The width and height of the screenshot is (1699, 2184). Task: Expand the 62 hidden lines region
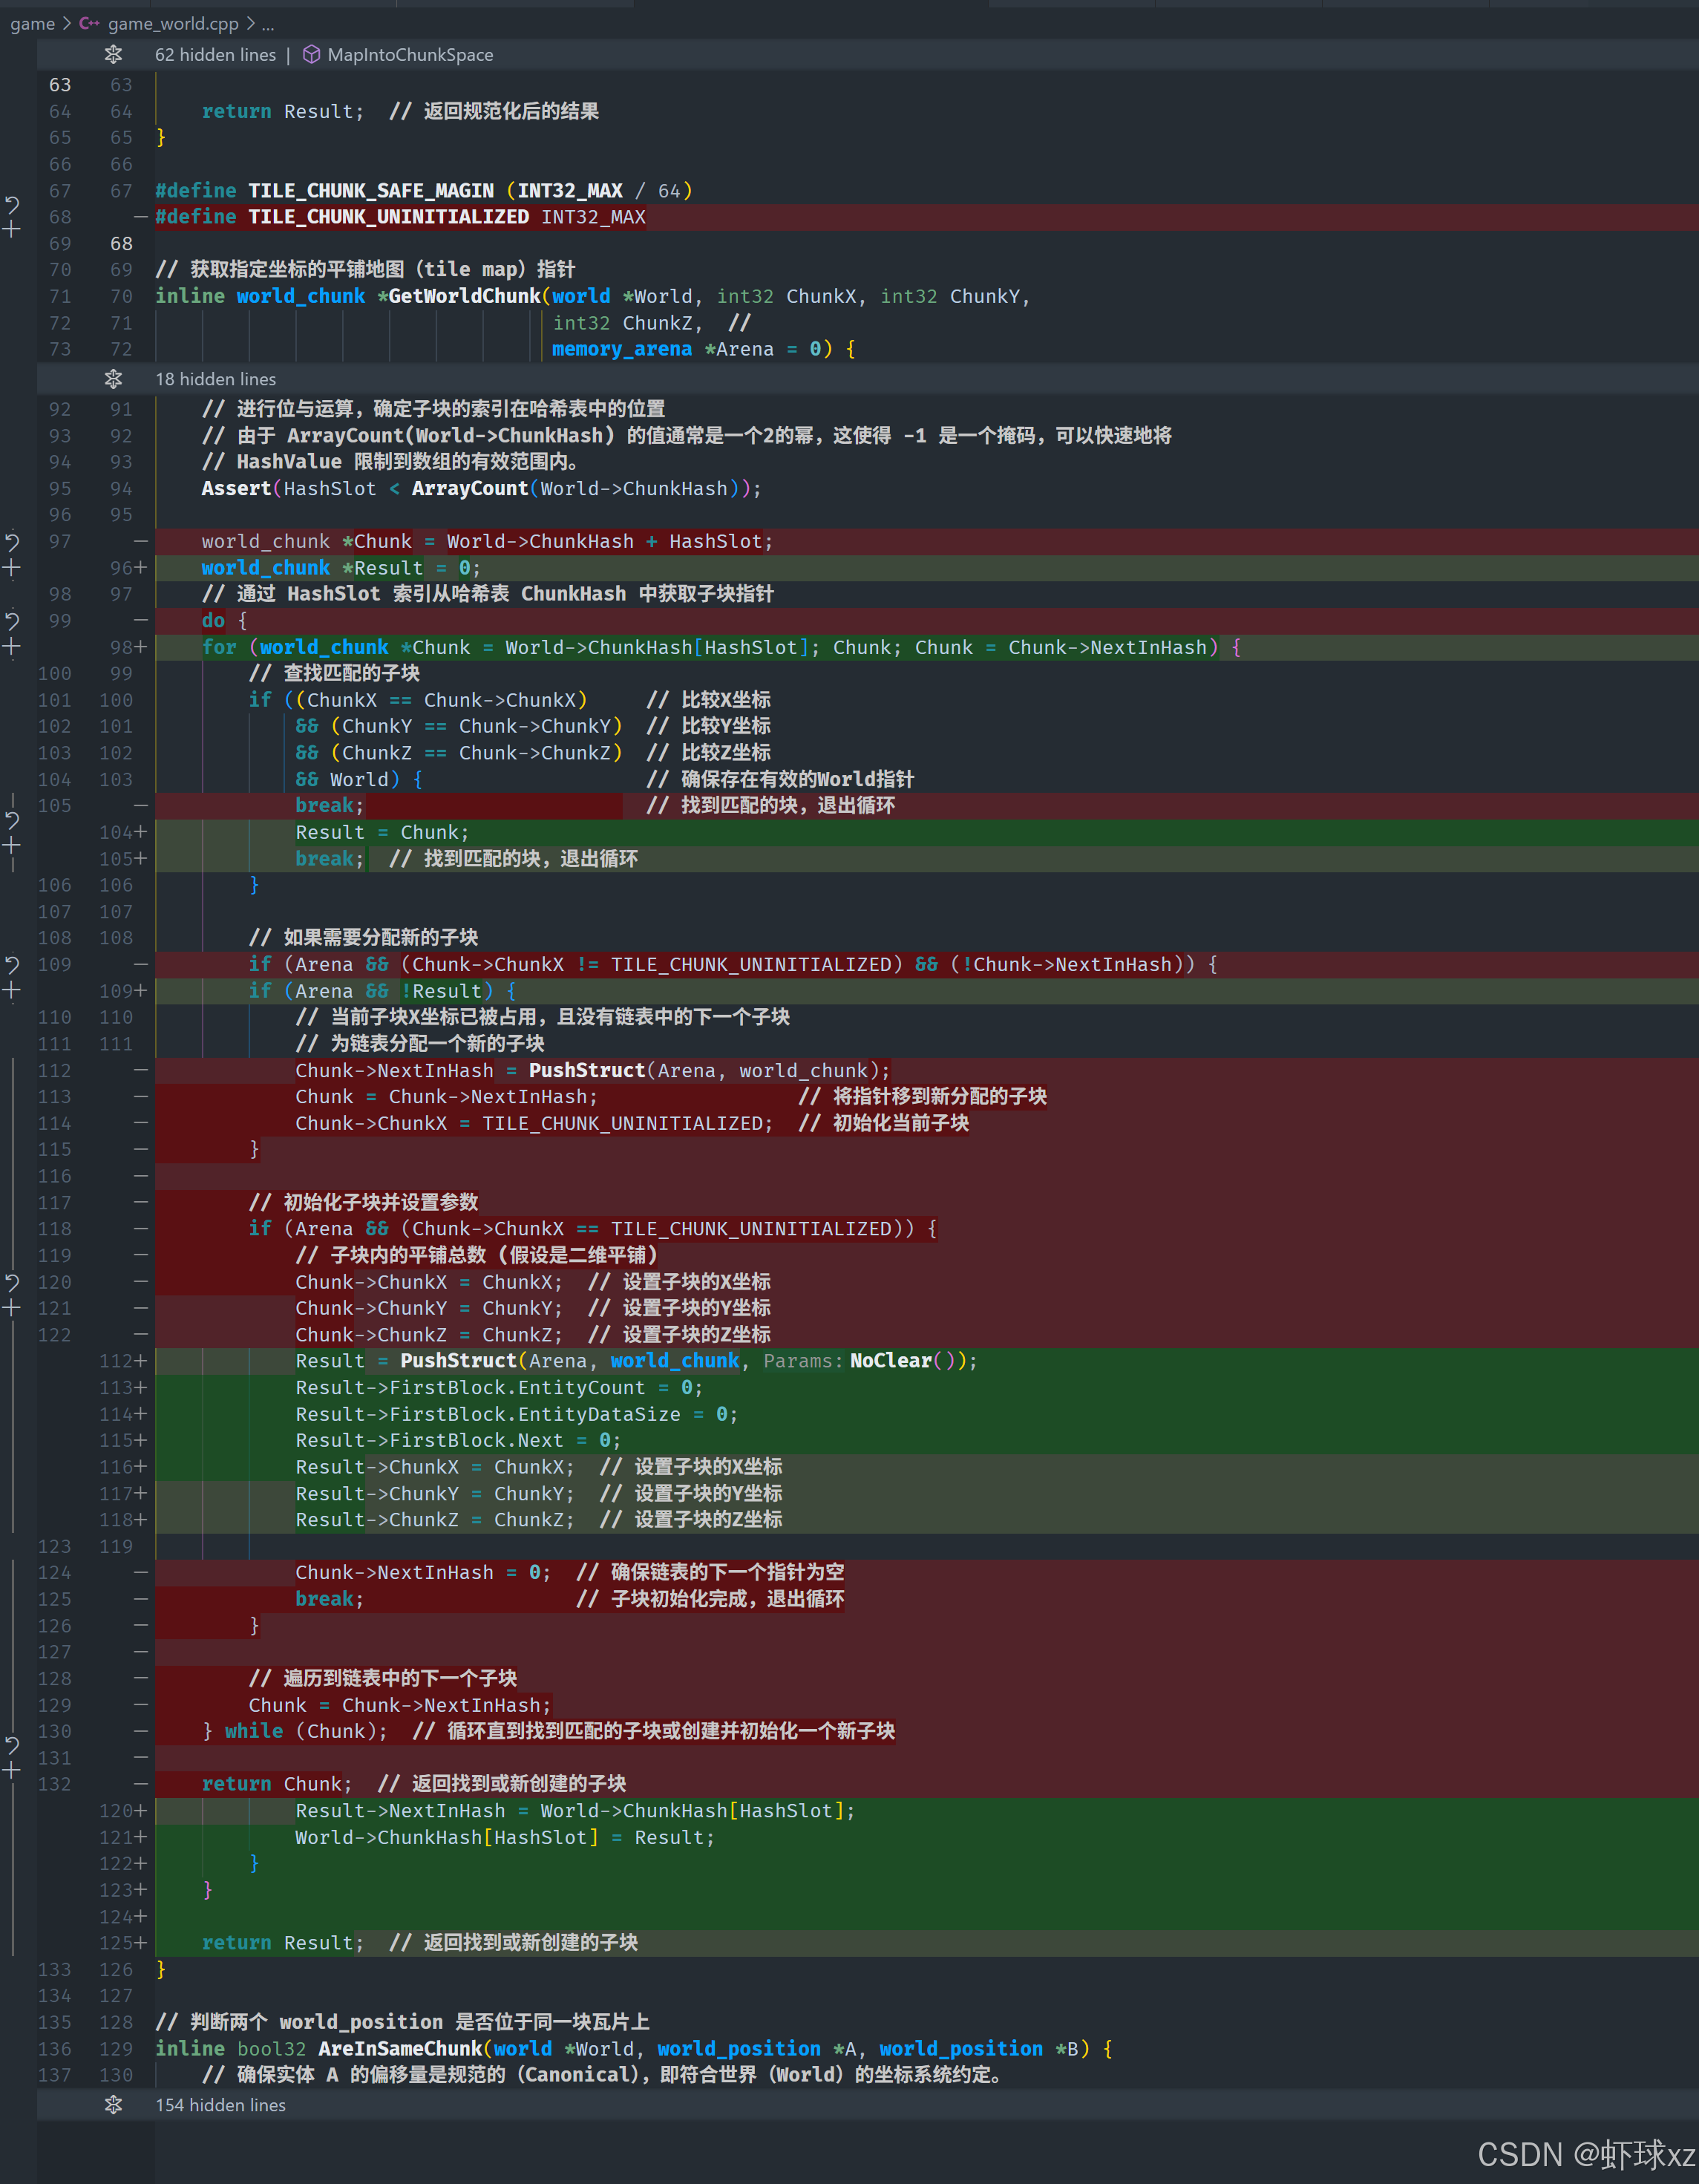coord(113,54)
